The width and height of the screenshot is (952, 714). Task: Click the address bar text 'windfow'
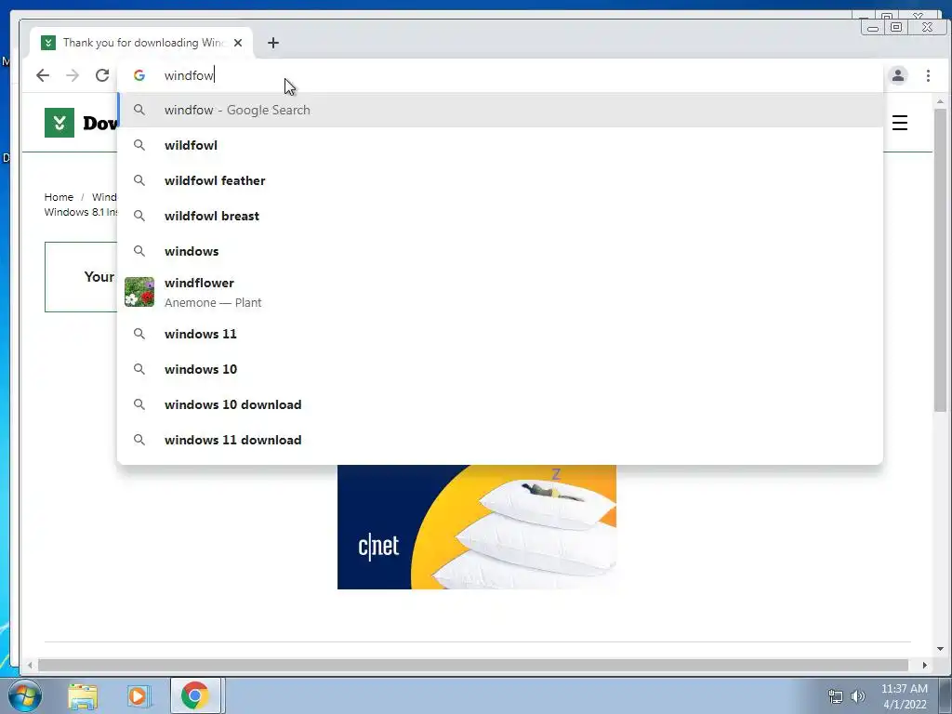coord(189,75)
